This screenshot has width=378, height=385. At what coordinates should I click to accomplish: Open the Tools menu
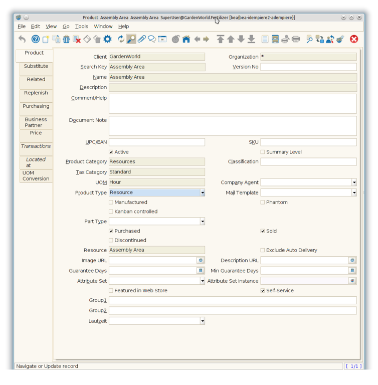point(81,27)
